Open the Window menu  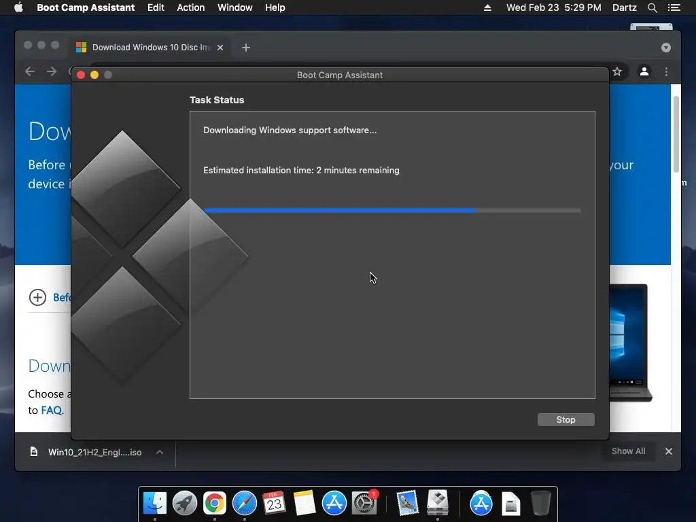tap(234, 7)
